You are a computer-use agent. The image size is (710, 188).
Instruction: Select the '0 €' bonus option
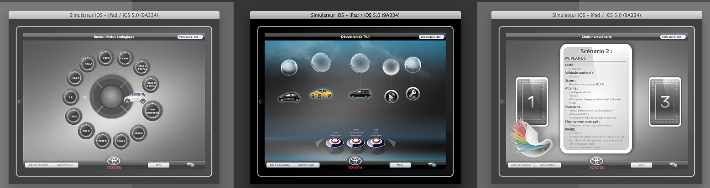point(70,97)
